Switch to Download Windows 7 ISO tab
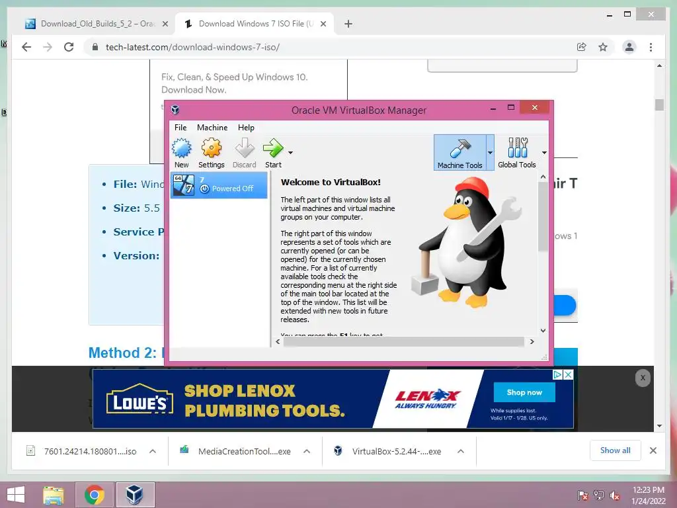 click(255, 24)
